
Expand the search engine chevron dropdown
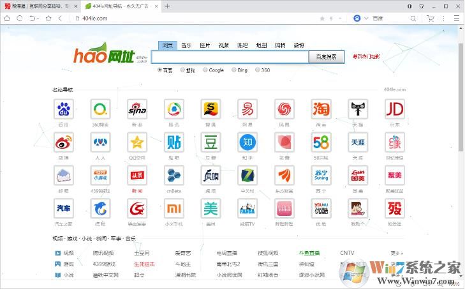point(366,19)
